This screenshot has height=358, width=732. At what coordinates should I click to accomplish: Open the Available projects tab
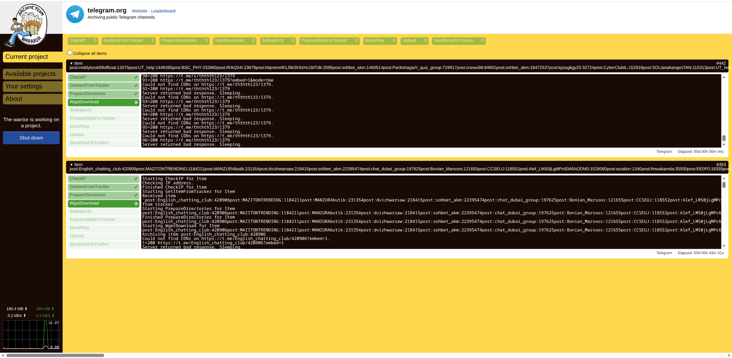point(33,74)
